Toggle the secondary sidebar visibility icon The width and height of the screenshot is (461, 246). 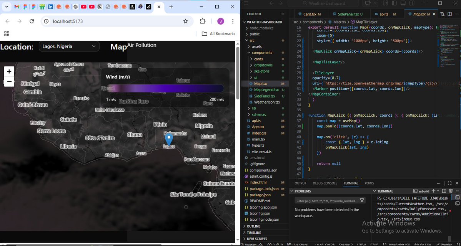click(412, 3)
